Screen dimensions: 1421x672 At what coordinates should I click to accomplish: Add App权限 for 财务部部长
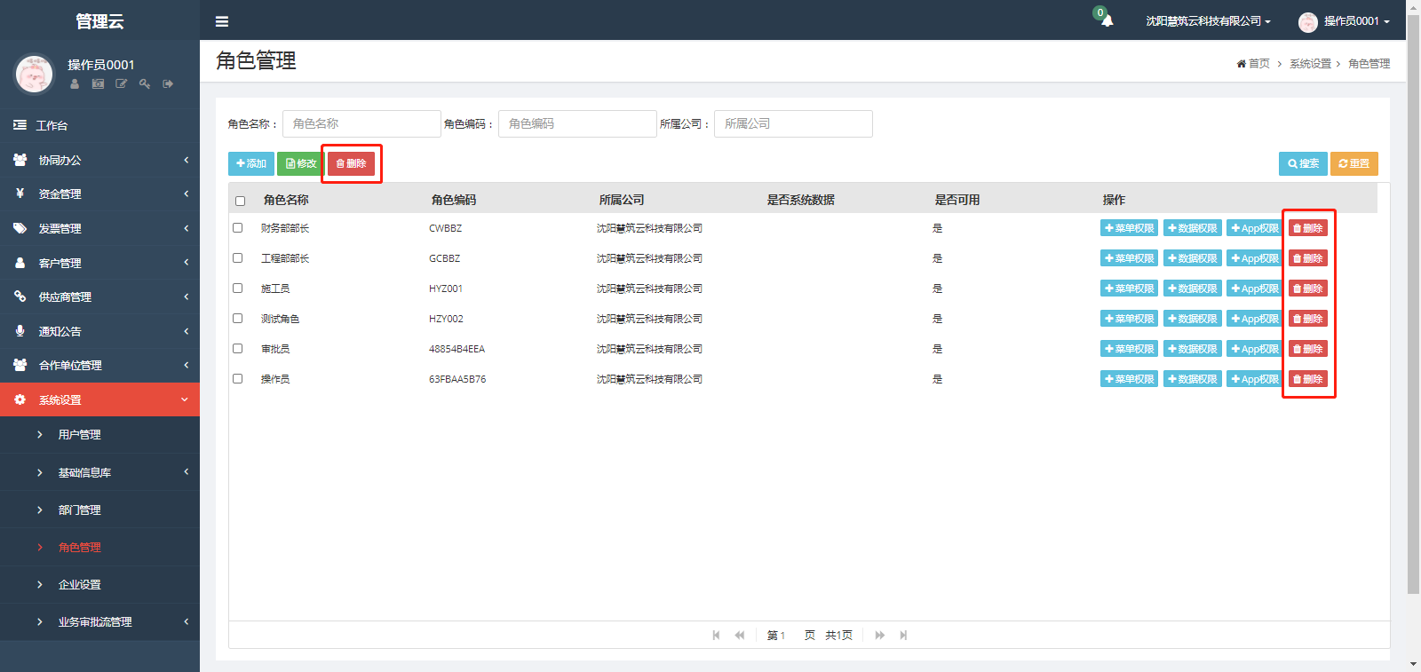click(x=1255, y=228)
